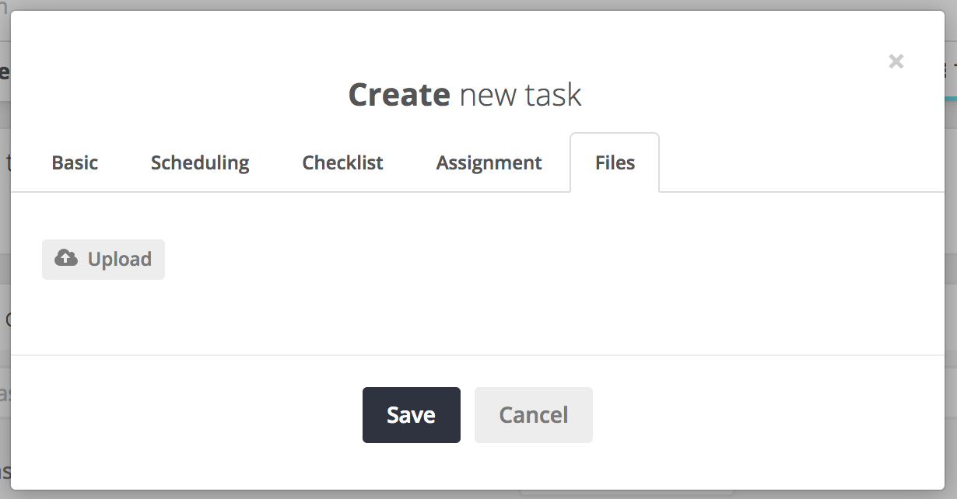Click the dark Save button
The image size is (957, 499).
(412, 415)
